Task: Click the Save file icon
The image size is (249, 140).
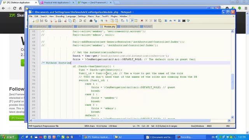Action: click(x=42, y=21)
